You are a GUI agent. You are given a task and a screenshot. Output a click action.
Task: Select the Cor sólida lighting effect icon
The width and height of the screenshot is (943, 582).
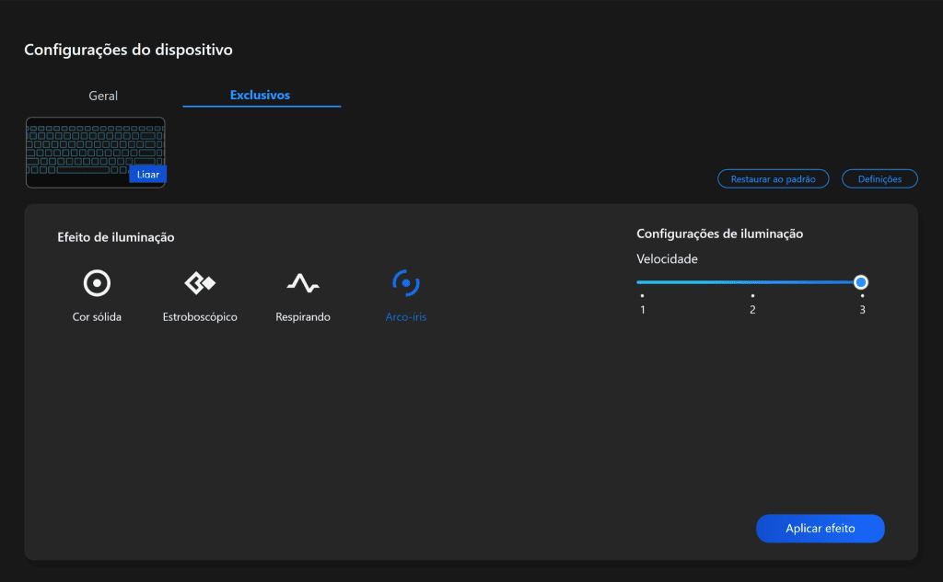tap(97, 283)
